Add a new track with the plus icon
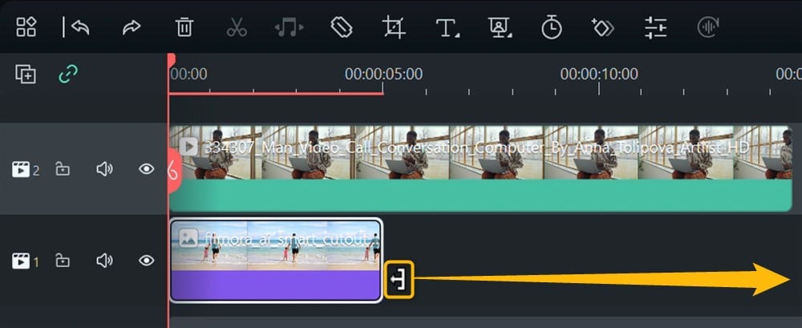This screenshot has width=802, height=328. click(x=26, y=75)
